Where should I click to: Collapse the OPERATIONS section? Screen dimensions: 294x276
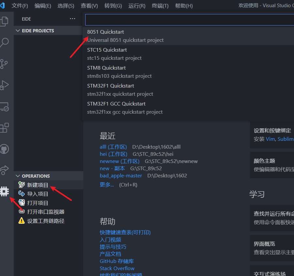point(18,176)
